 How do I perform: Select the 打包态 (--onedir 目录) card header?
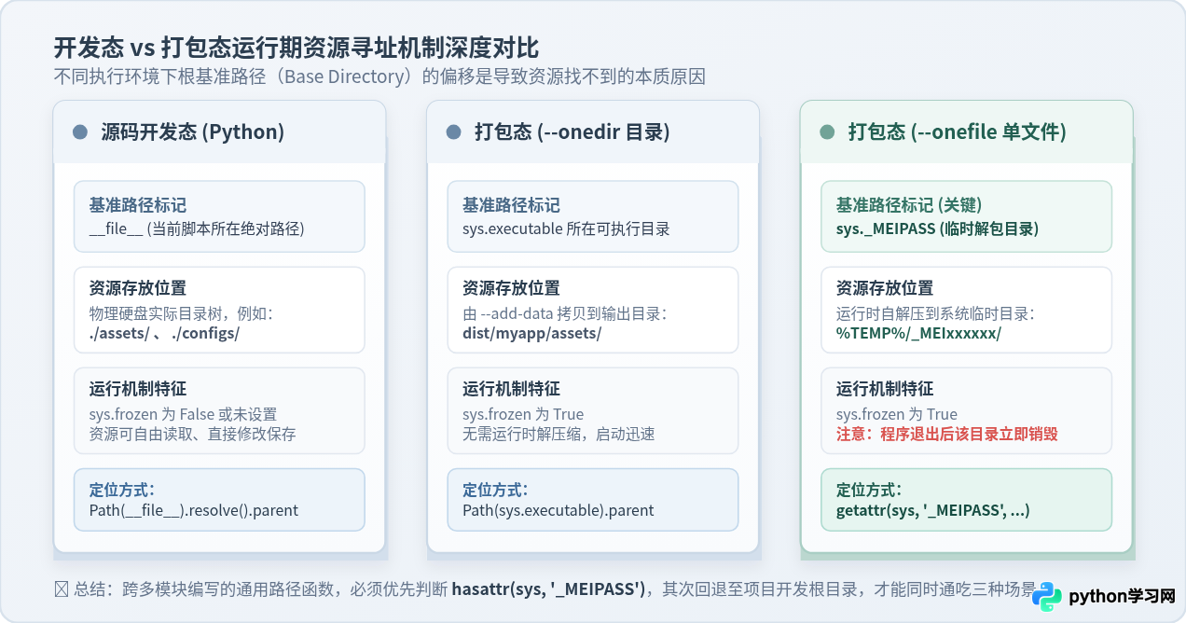(x=593, y=132)
